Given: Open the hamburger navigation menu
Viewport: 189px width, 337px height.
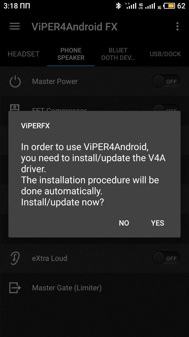Looking at the screenshot, I should tap(15, 26).
